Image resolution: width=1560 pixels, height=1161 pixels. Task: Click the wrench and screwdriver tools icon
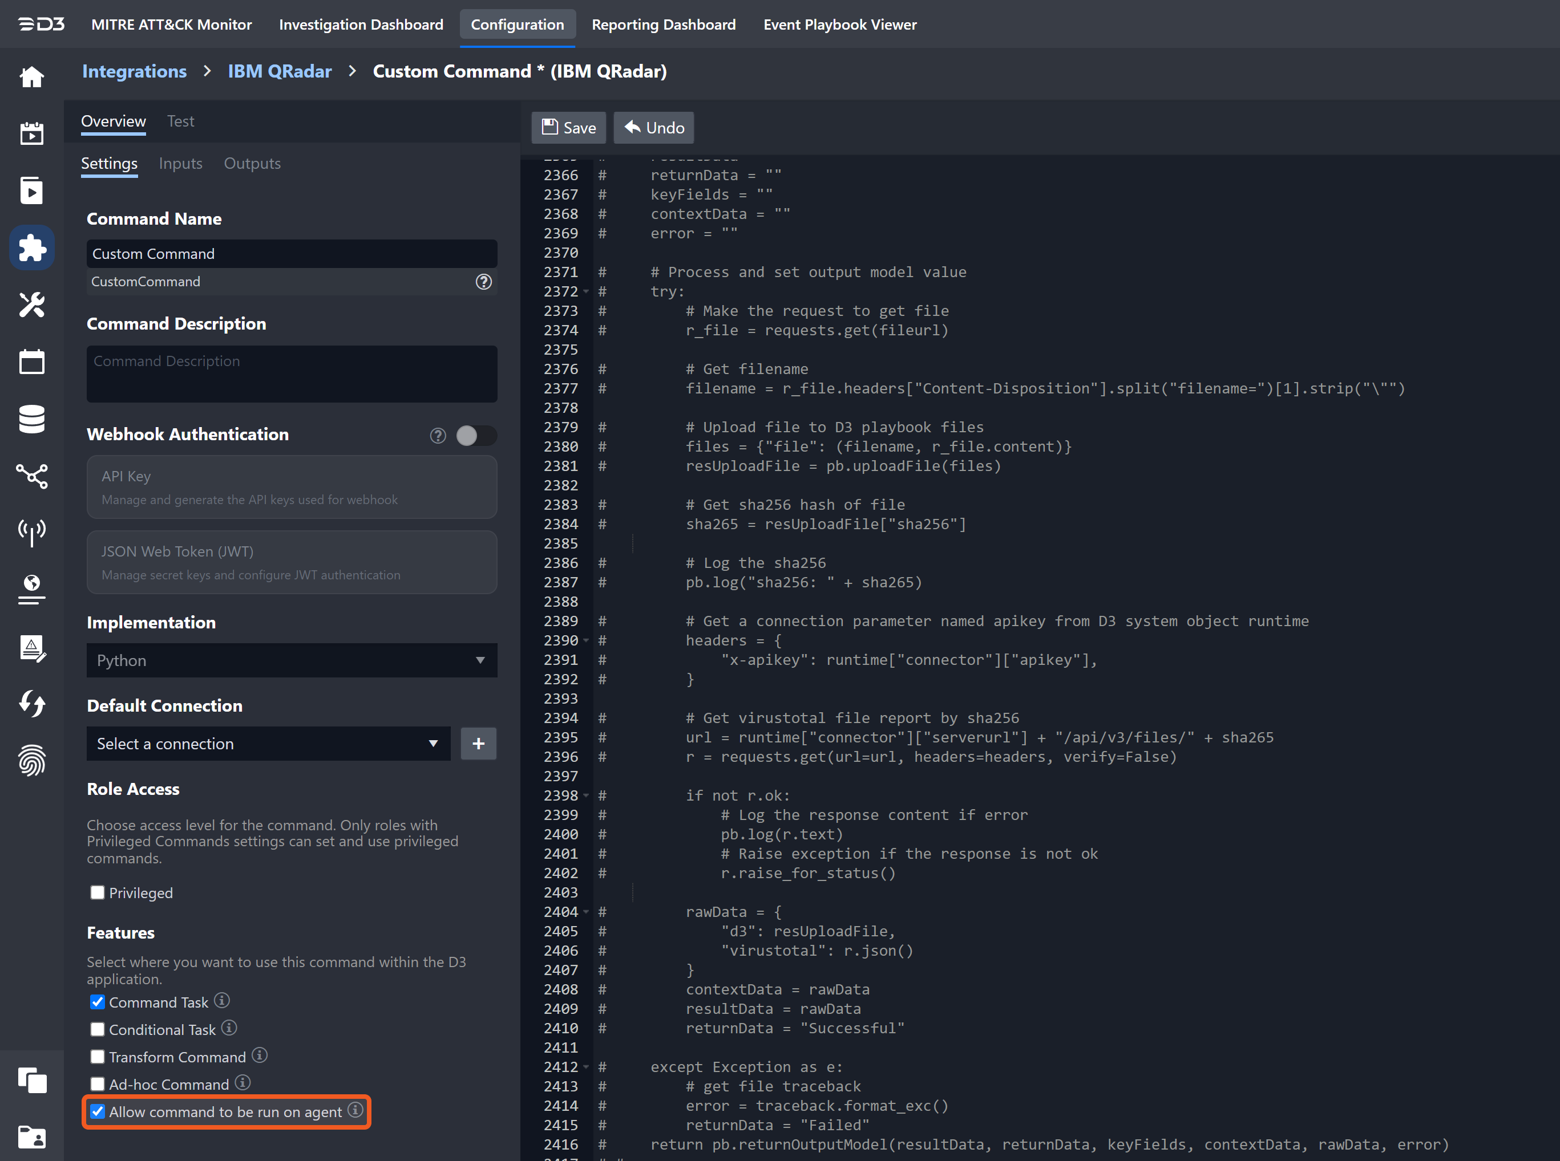(x=31, y=305)
